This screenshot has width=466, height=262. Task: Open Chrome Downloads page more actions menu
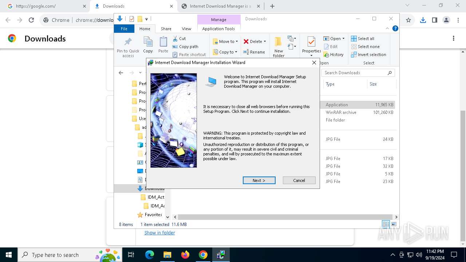click(x=453, y=39)
